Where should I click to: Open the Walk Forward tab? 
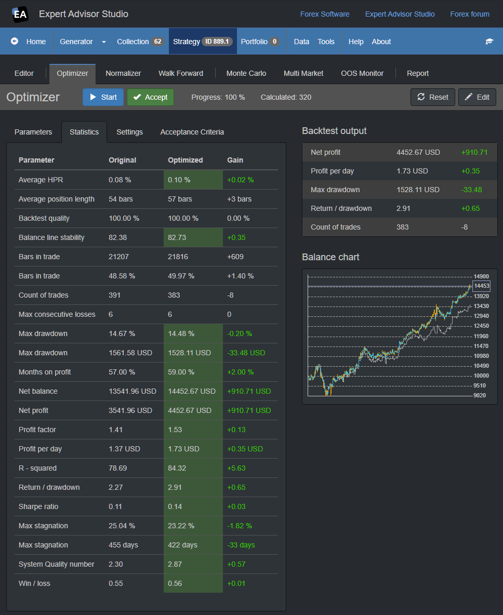[181, 73]
